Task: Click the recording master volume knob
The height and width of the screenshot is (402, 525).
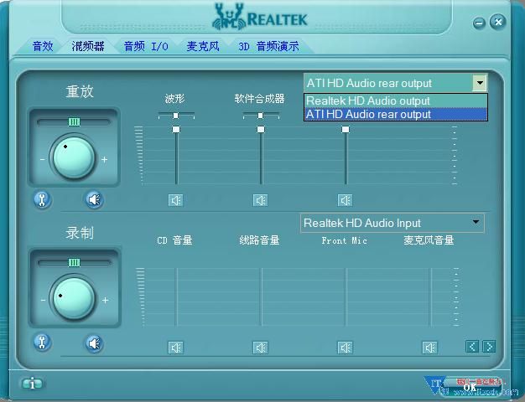Action: pos(73,297)
